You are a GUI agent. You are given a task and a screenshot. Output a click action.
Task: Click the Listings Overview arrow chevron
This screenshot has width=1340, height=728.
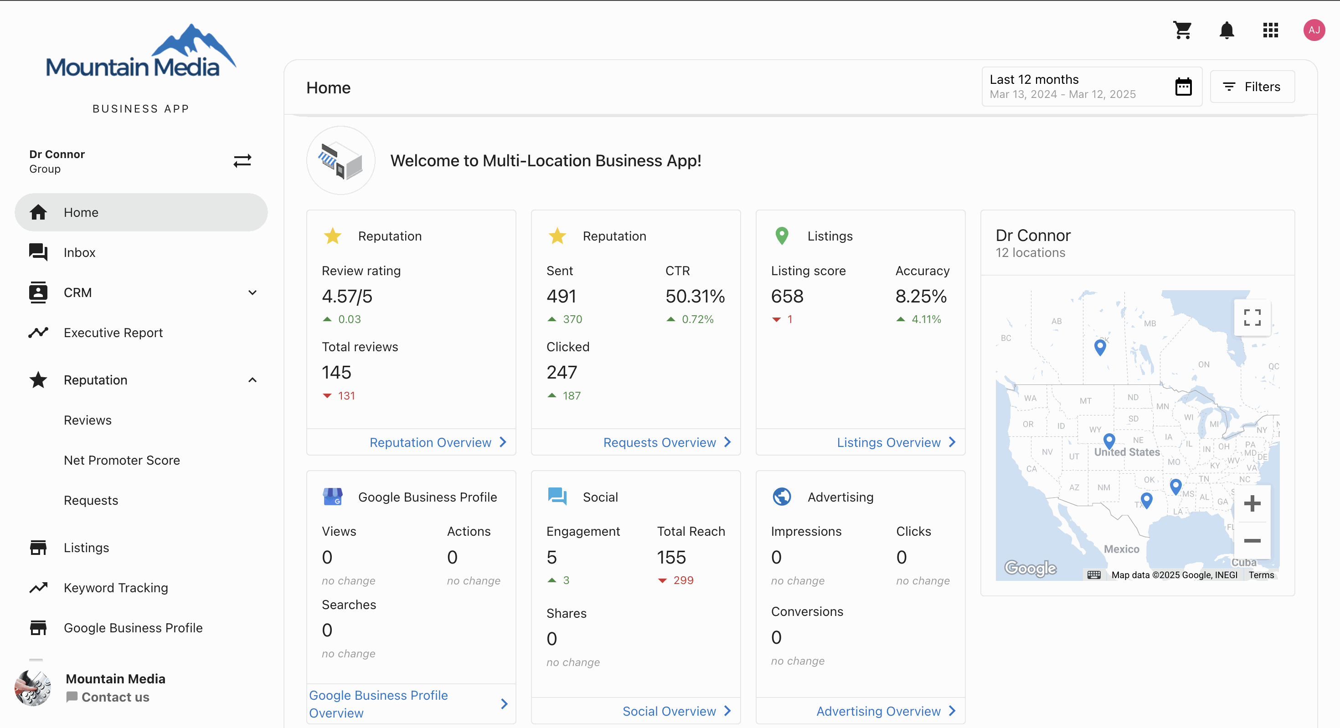pos(953,442)
